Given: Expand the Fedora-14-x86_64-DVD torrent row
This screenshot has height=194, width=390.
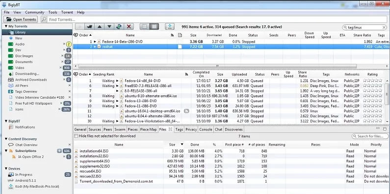Looking at the screenshot, I should click(117, 81).
